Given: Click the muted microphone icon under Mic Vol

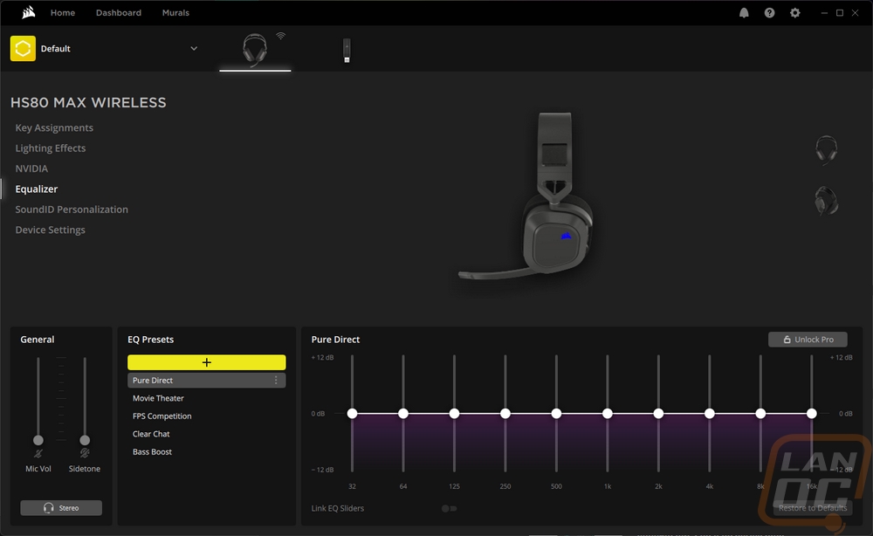Looking at the screenshot, I should tap(38, 454).
